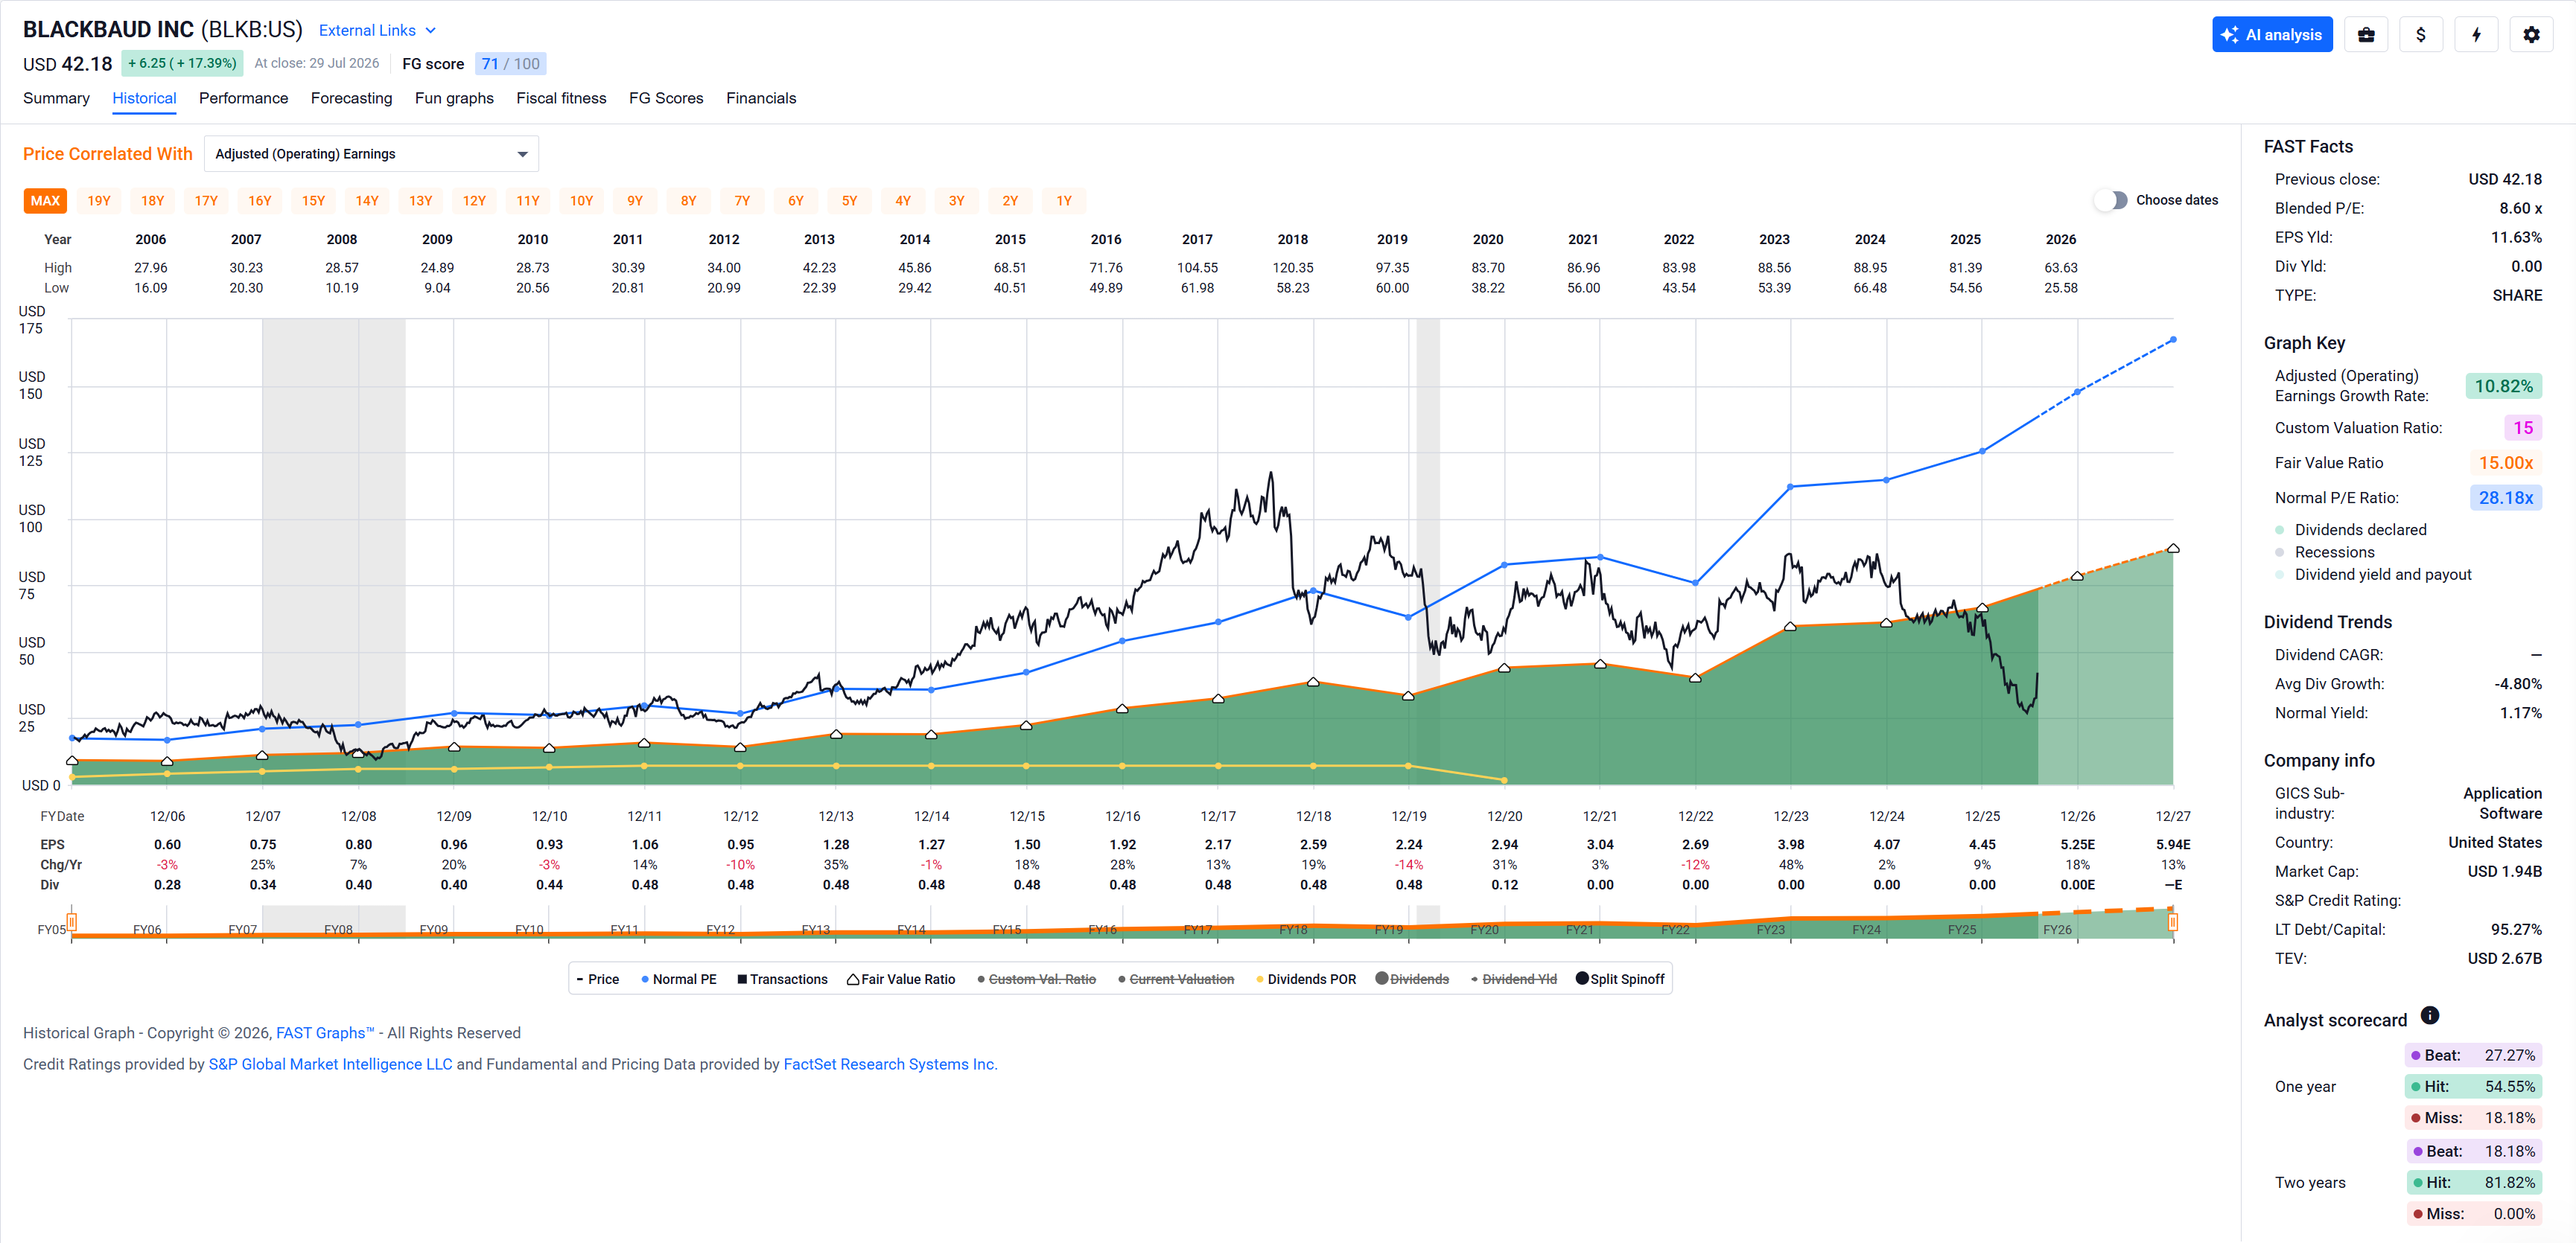The image size is (2576, 1243).
Task: Click the Market Cap value USD 1.94B
Action: 2504,872
